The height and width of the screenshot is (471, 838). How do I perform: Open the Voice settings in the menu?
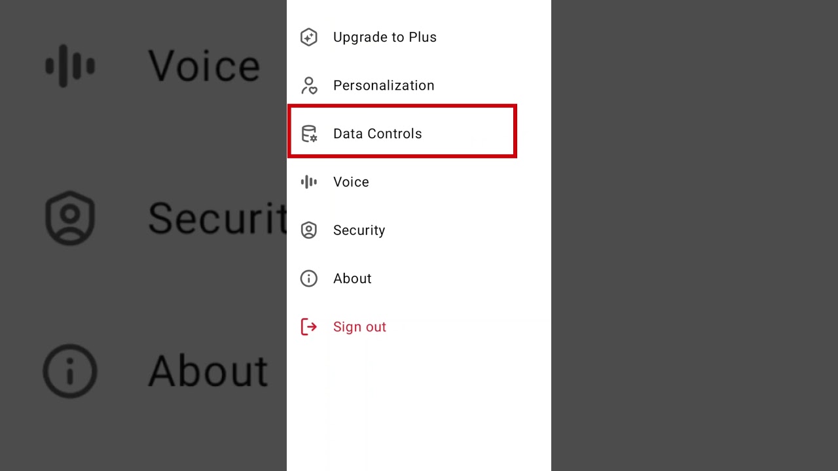351,182
